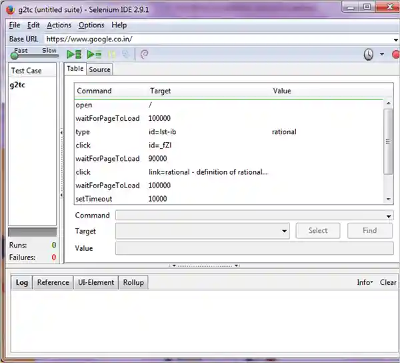Open the Base URL dropdown arrow
Viewport: 400px width, 363px height.
click(395, 40)
